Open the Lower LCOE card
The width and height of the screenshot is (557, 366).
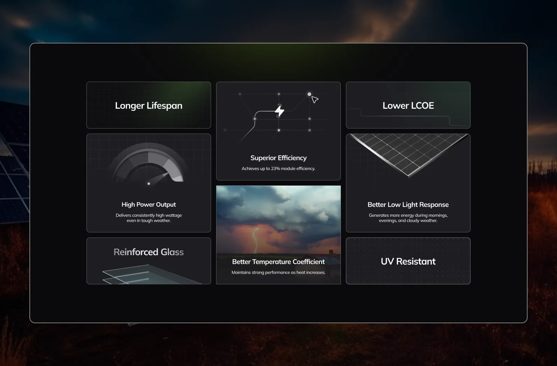[x=408, y=105]
